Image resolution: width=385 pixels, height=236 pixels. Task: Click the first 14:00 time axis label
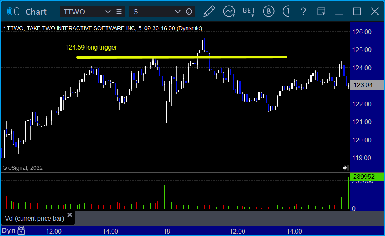[x=110, y=231]
